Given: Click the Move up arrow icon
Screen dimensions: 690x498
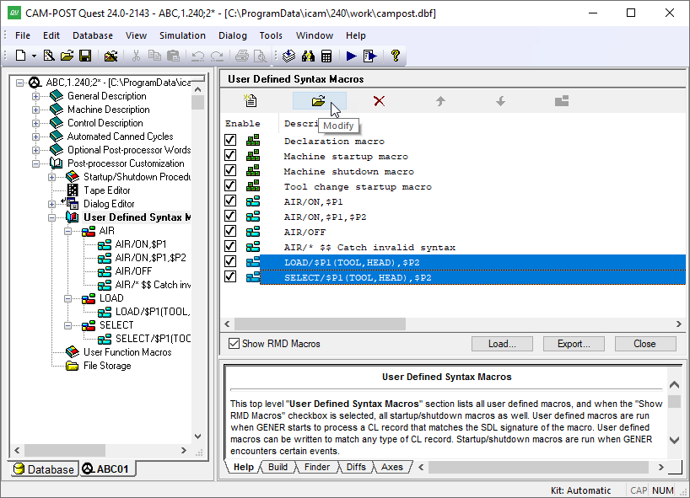Looking at the screenshot, I should point(440,101).
